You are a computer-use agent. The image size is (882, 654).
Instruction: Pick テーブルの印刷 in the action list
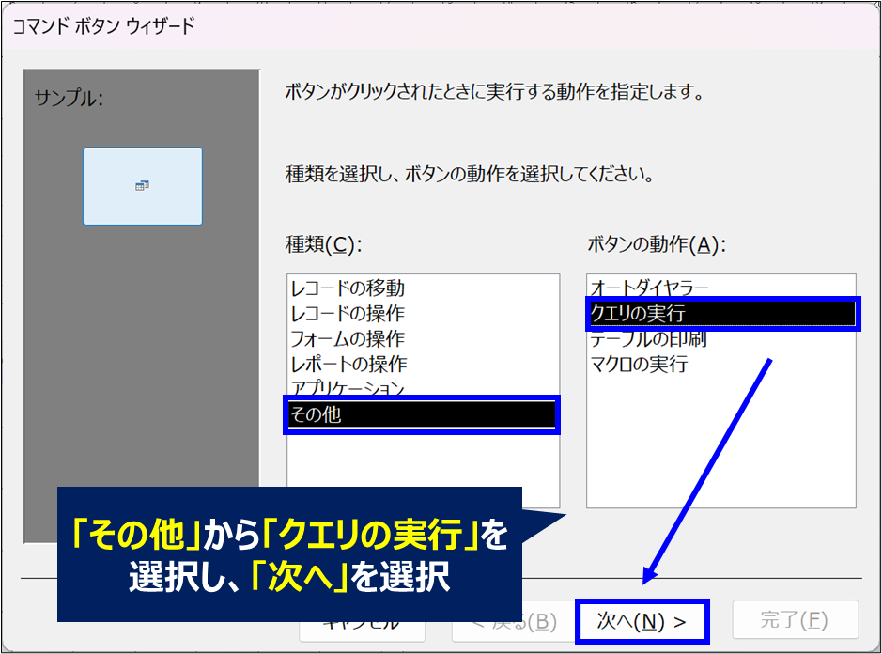(x=648, y=339)
